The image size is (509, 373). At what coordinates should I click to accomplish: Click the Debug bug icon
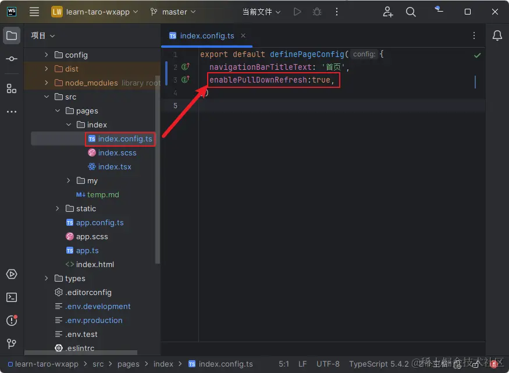(x=317, y=12)
